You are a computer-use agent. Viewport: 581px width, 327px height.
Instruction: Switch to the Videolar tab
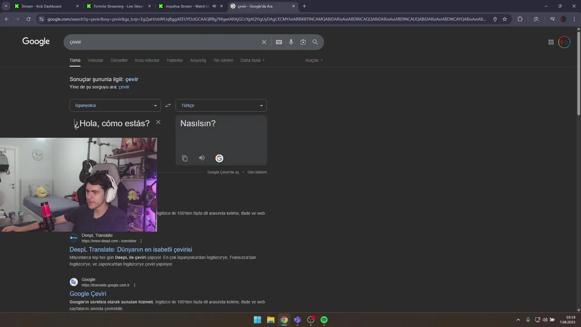95,60
